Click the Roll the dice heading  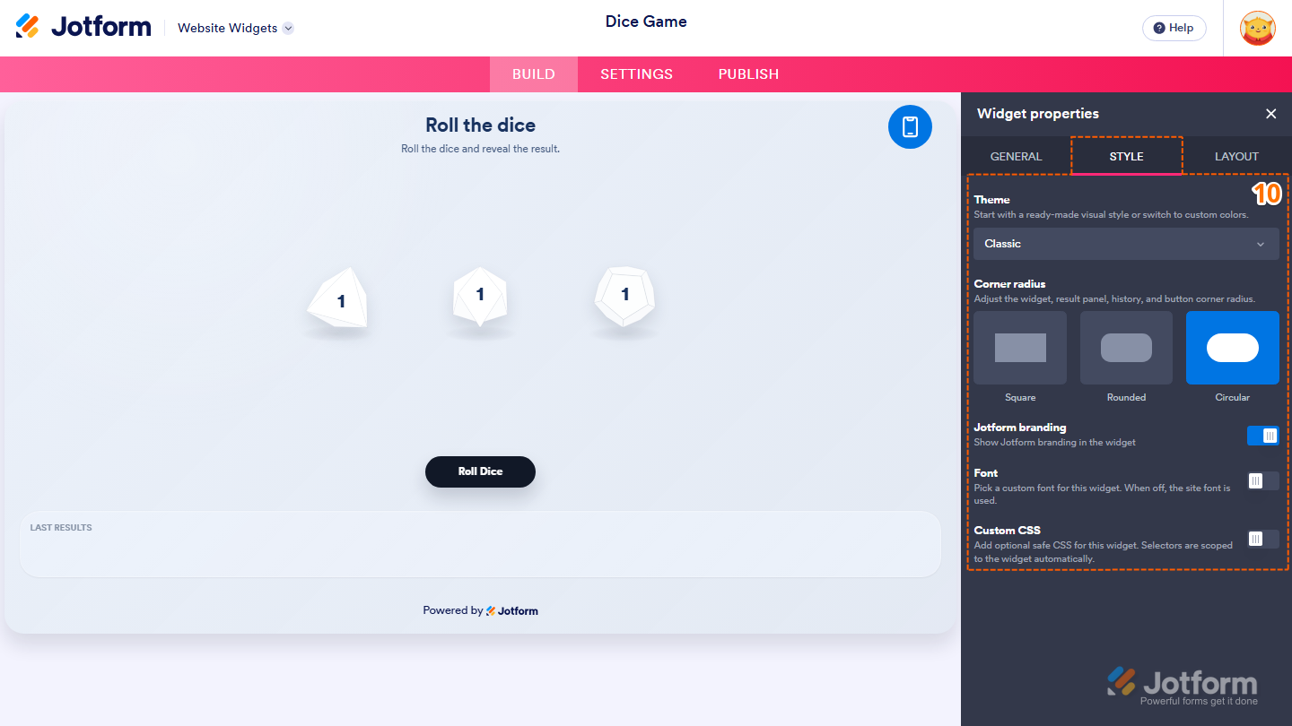click(480, 125)
